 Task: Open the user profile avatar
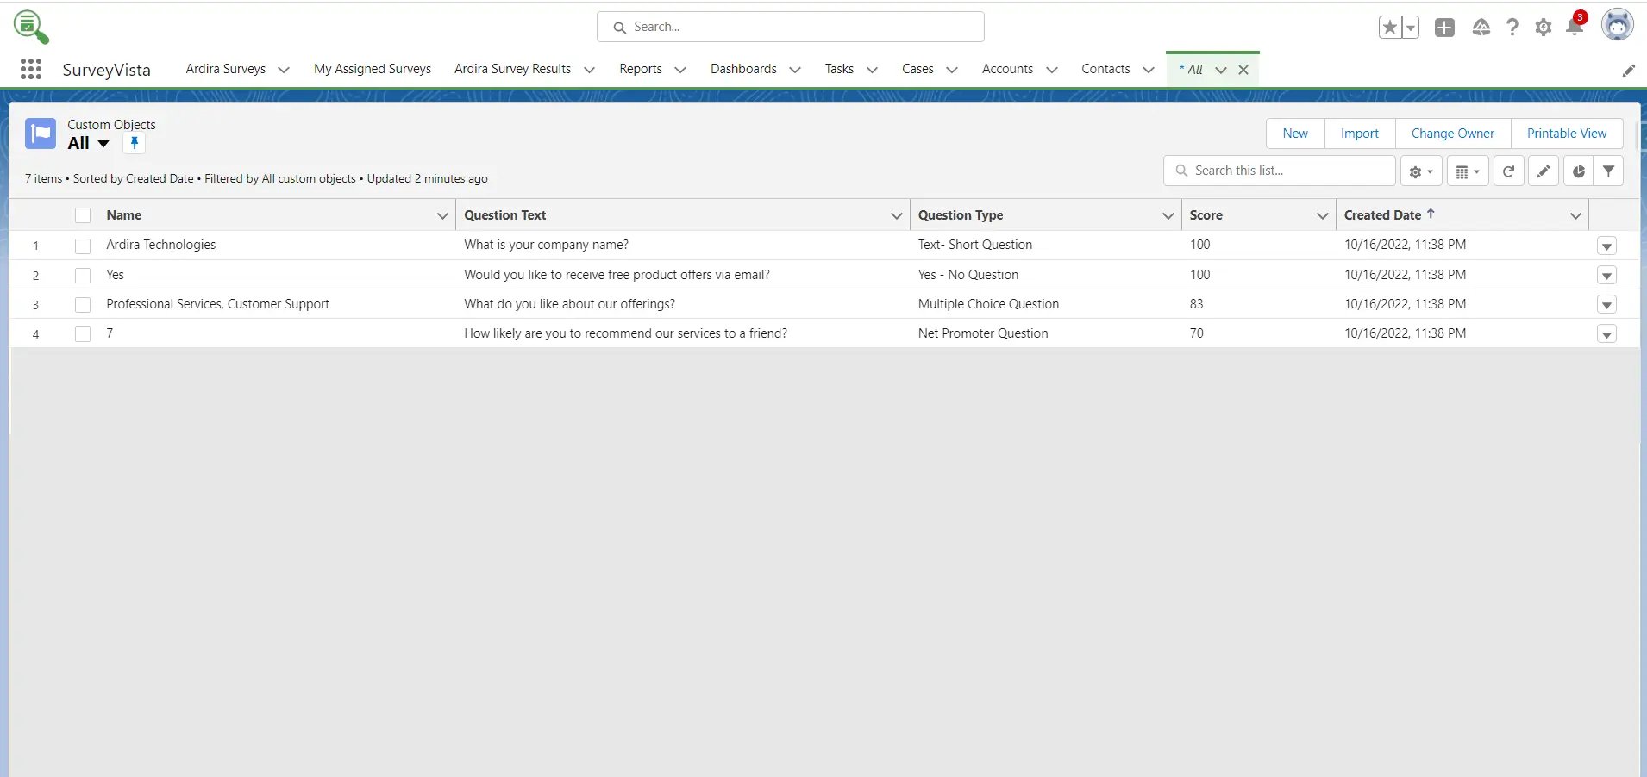(1618, 25)
